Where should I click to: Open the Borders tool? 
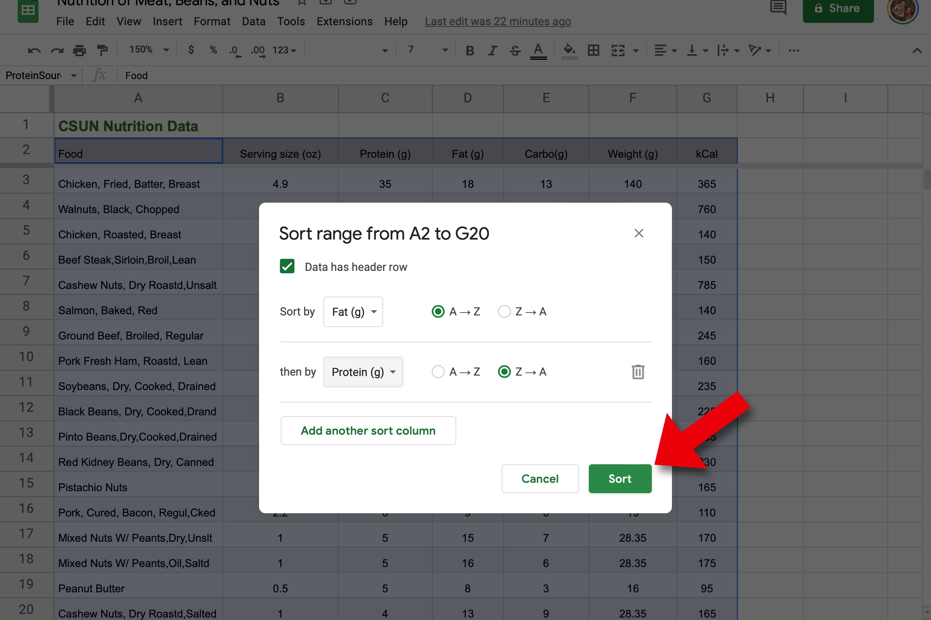point(594,50)
